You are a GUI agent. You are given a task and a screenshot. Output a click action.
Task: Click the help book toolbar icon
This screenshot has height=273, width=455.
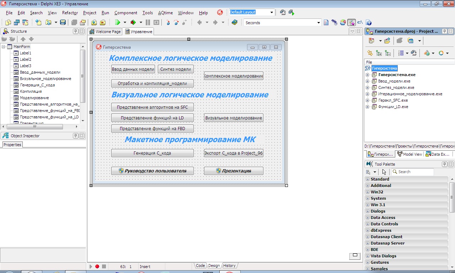coord(234,22)
